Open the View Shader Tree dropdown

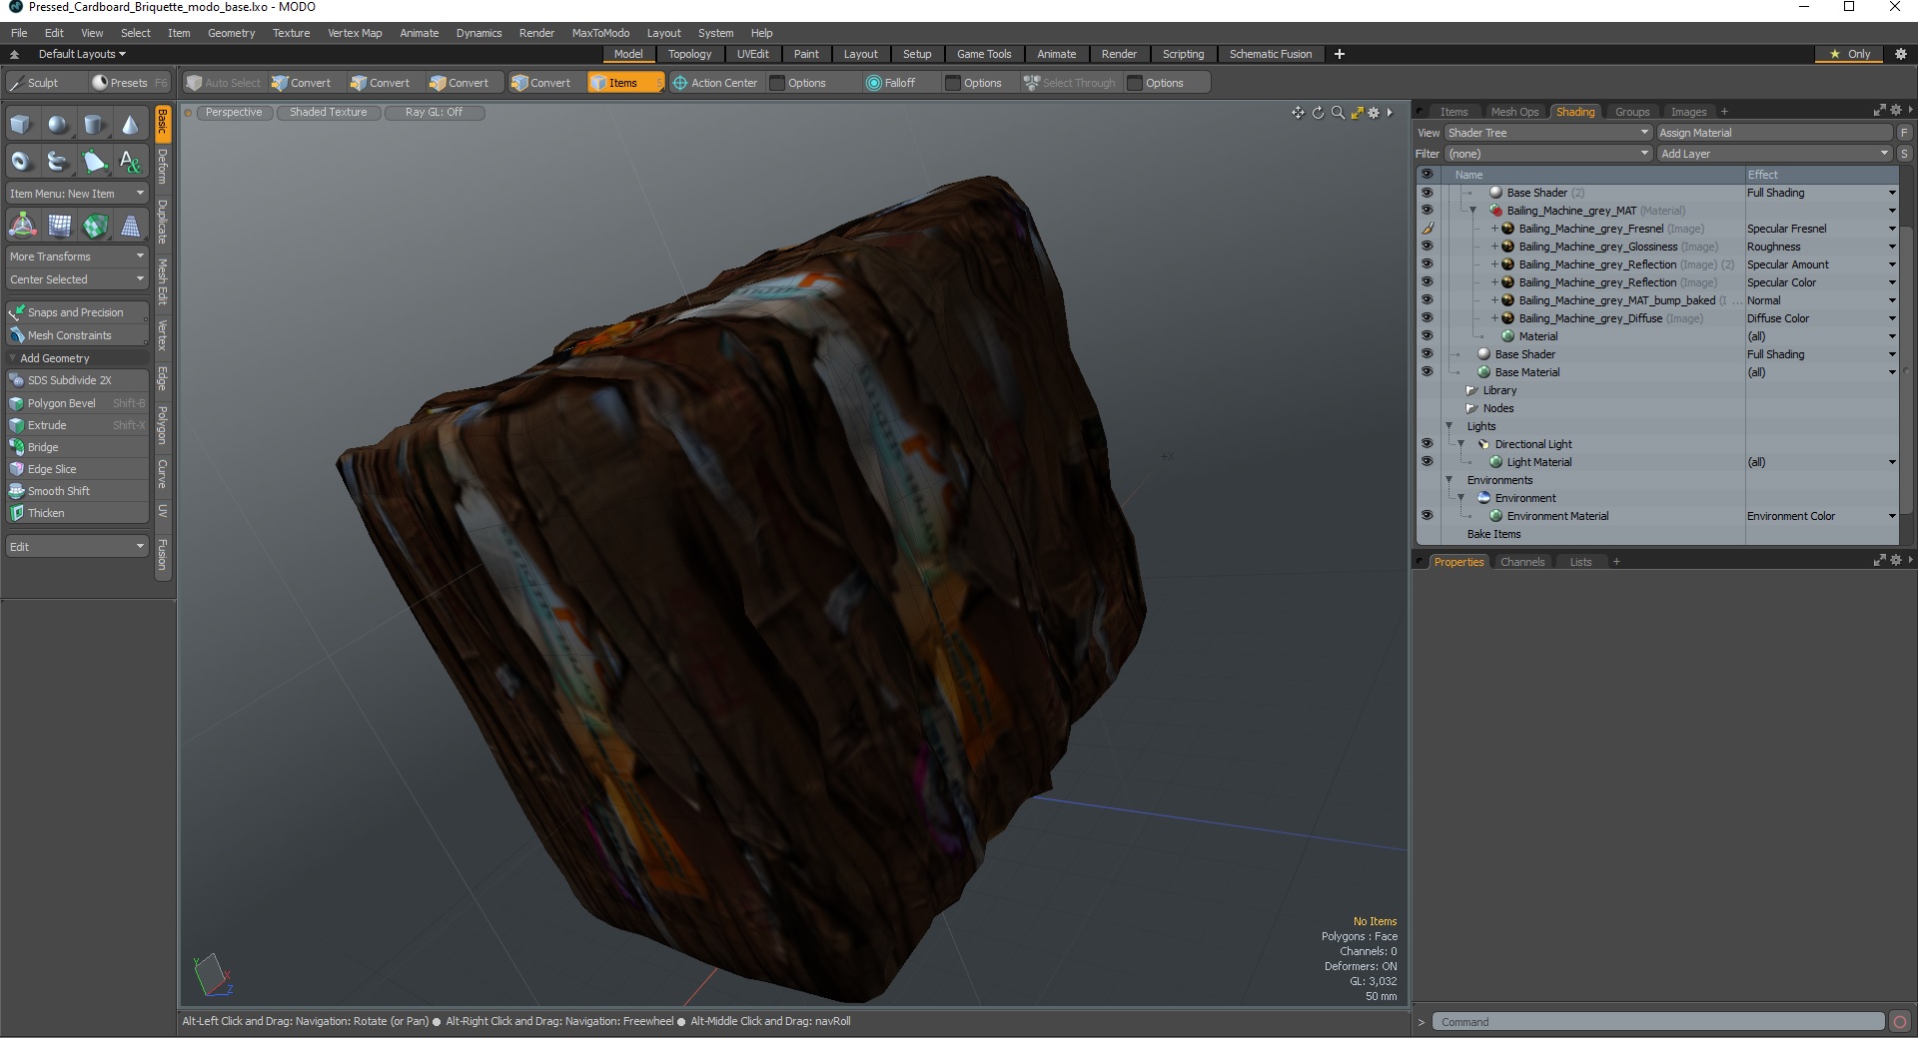click(1547, 133)
